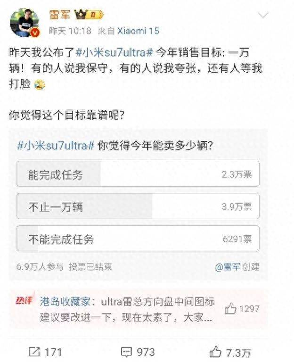Click the crown membership badge icon

coord(89,15)
